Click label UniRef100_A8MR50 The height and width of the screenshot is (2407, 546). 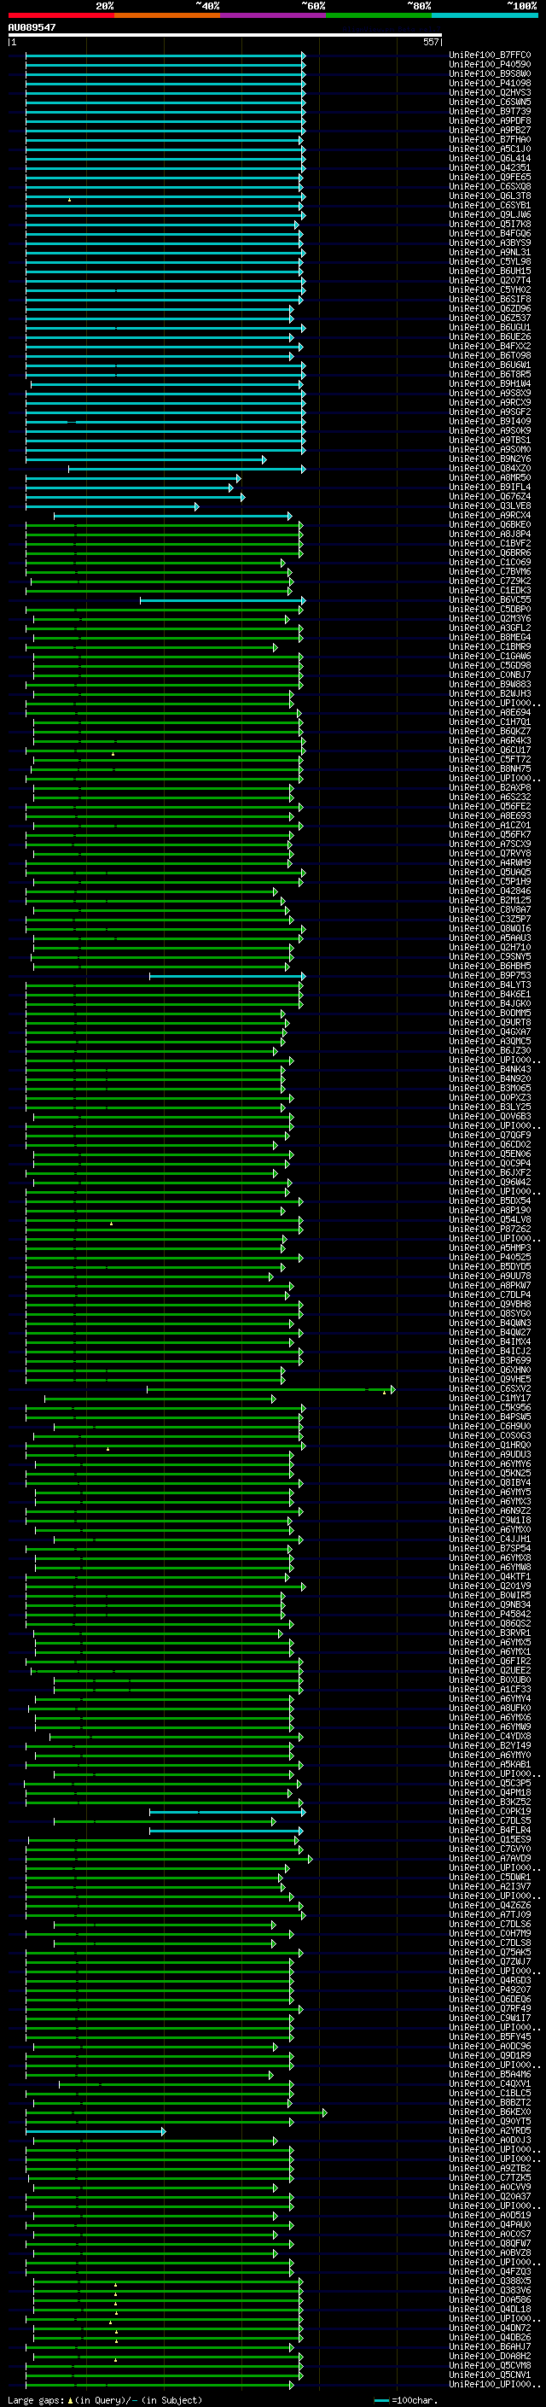490,477
